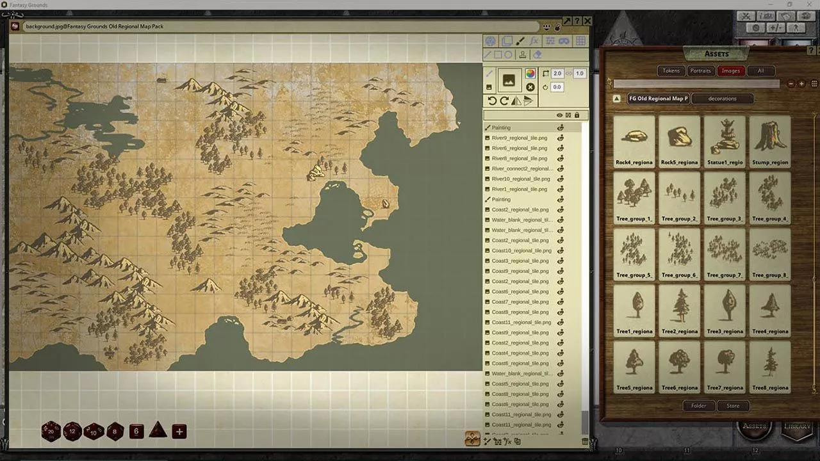Viewport: 820px width, 461px height.
Task: Select the eraser tool
Action: pos(537,54)
